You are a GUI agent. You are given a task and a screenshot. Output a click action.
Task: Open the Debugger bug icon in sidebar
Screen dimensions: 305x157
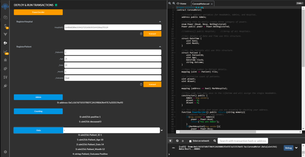[x=5, y=60]
